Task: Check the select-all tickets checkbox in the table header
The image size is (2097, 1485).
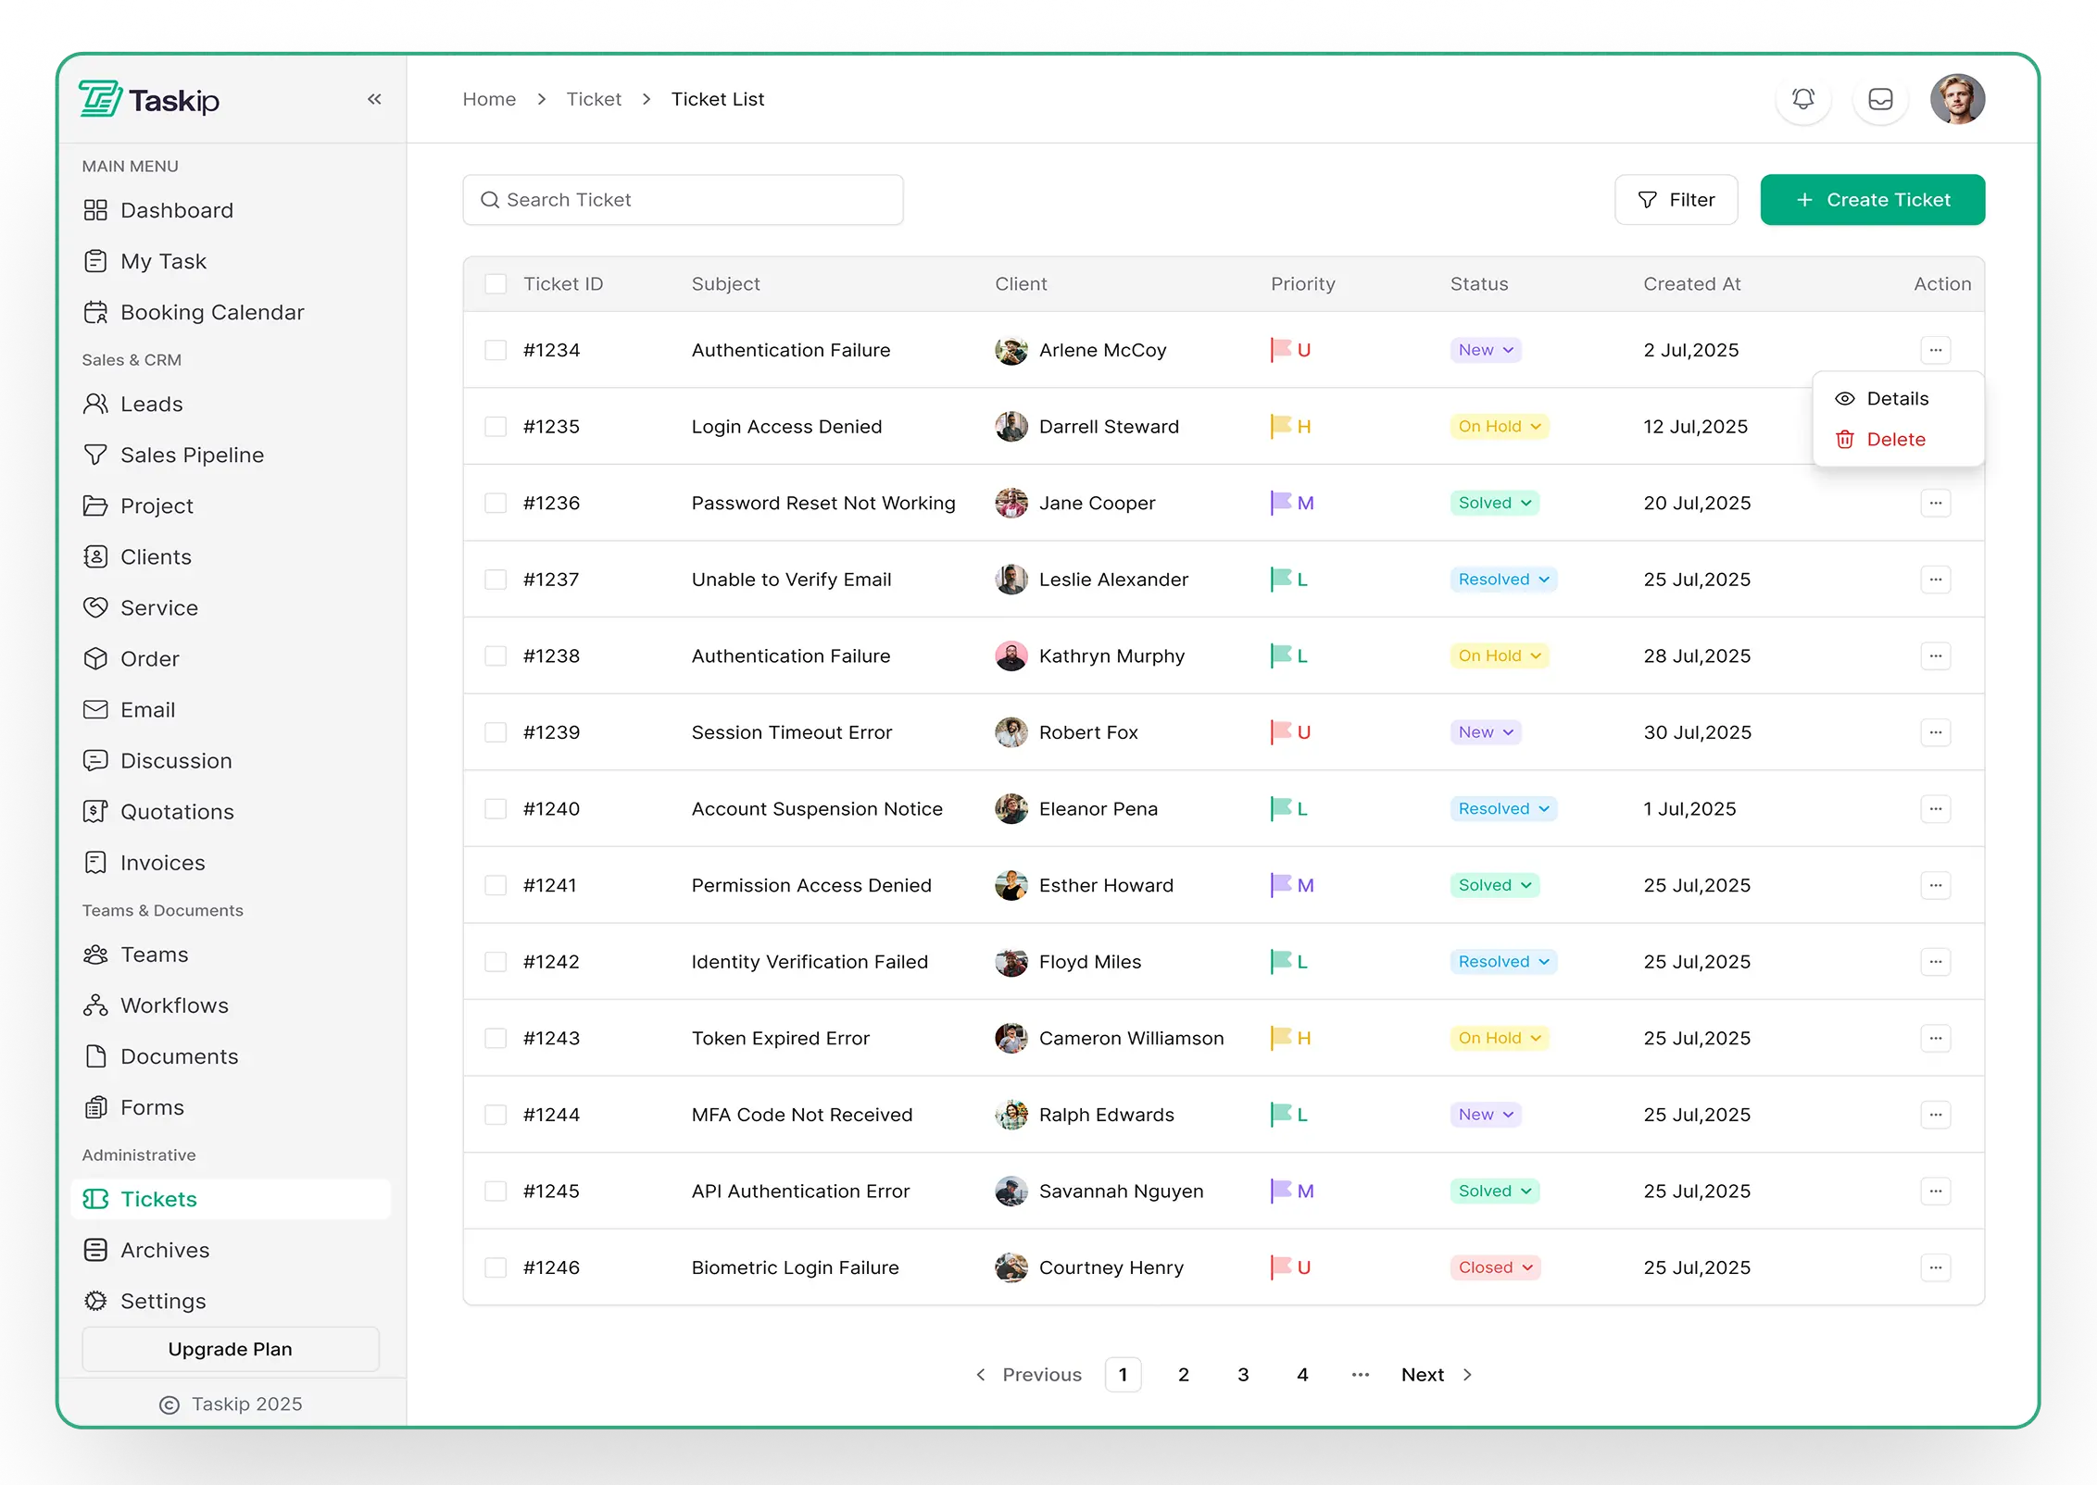Action: pos(496,284)
